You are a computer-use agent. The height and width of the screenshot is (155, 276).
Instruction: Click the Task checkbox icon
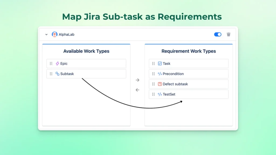pos(160,64)
